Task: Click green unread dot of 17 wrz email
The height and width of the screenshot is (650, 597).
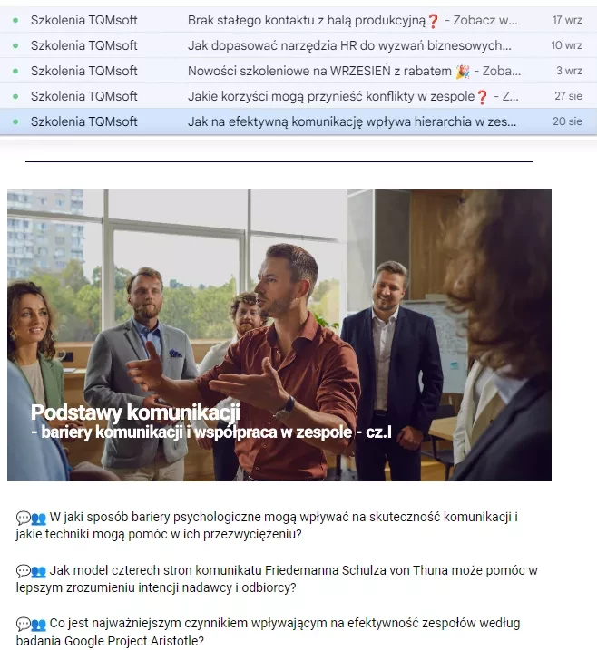Action: click(15, 20)
